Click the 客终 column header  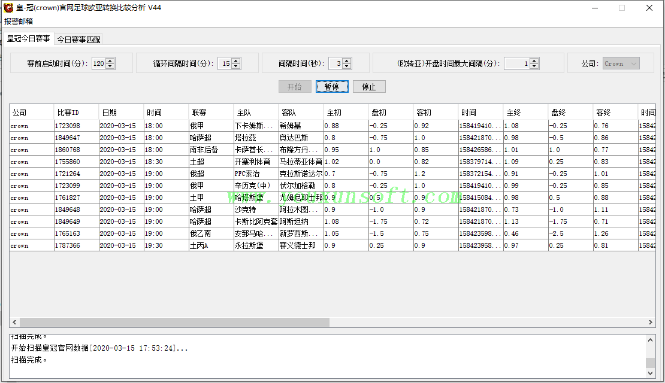(616, 113)
